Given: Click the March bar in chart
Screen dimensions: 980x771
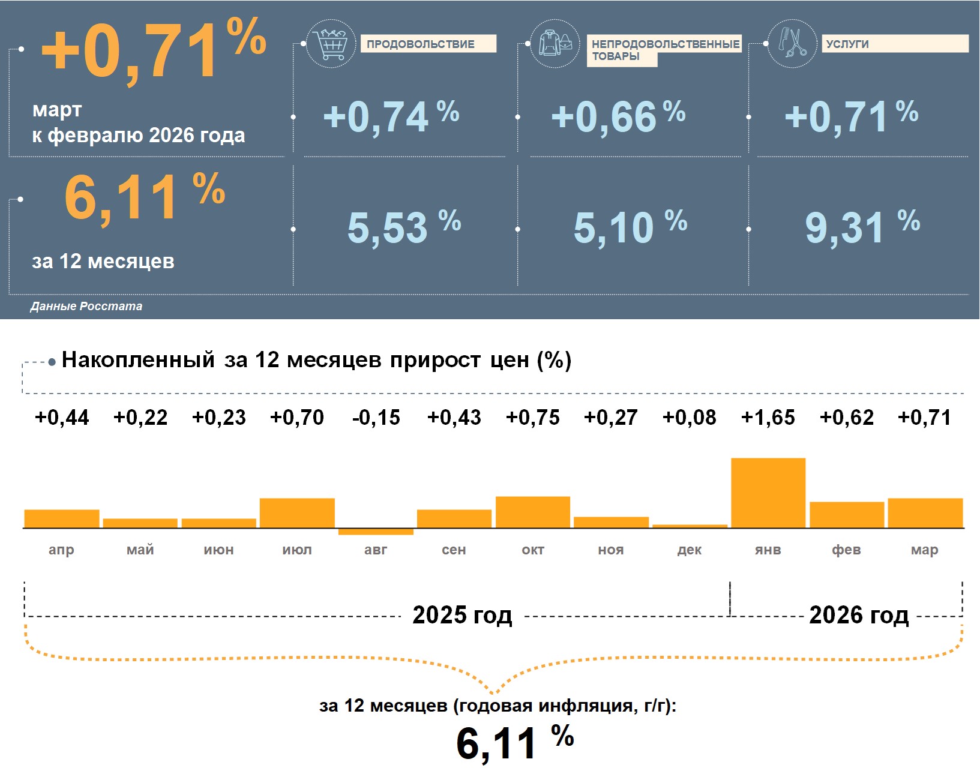Looking at the screenshot, I should click(x=925, y=513).
